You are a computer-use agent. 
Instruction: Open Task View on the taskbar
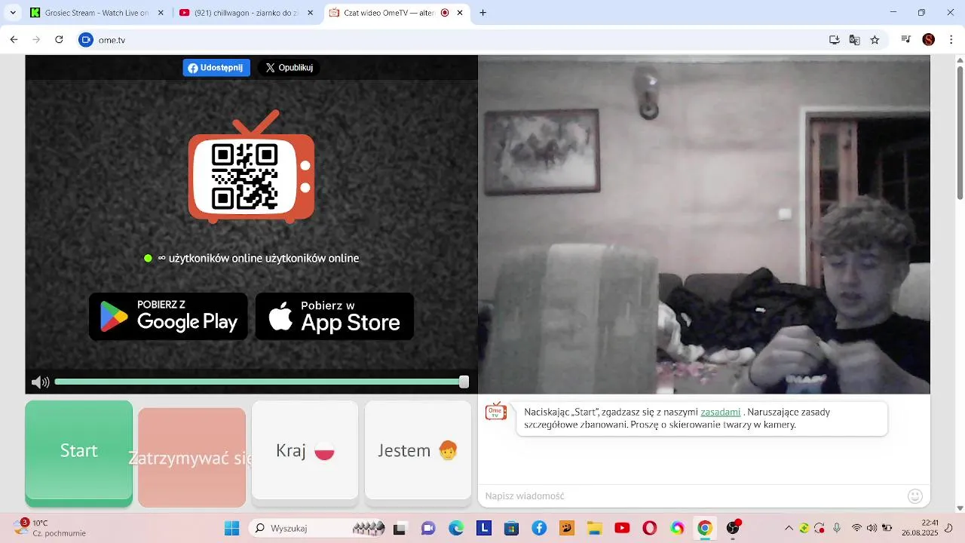click(x=400, y=528)
